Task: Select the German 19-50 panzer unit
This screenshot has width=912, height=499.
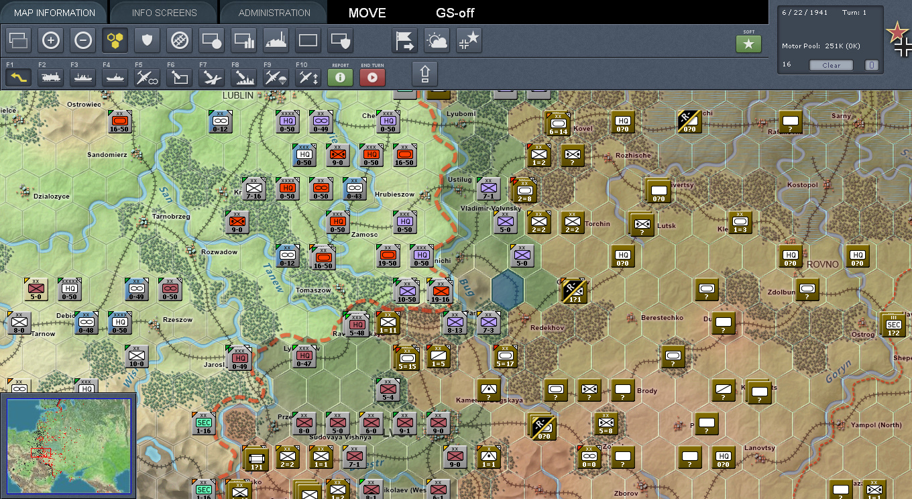Action: point(388,256)
